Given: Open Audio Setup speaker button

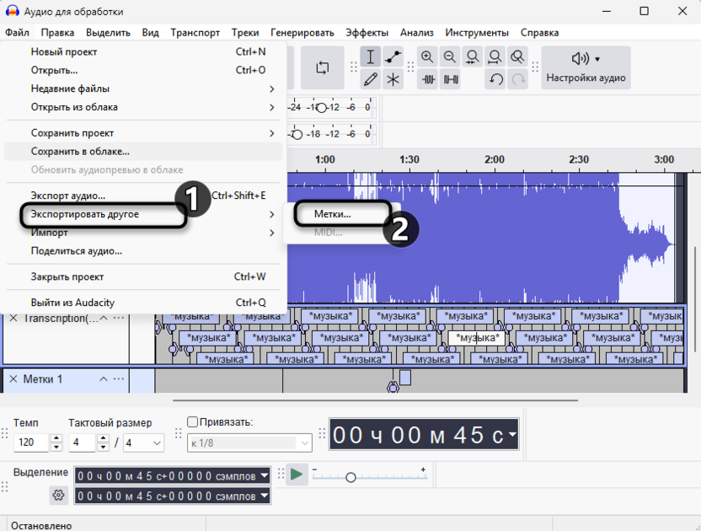Looking at the screenshot, I should [586, 67].
